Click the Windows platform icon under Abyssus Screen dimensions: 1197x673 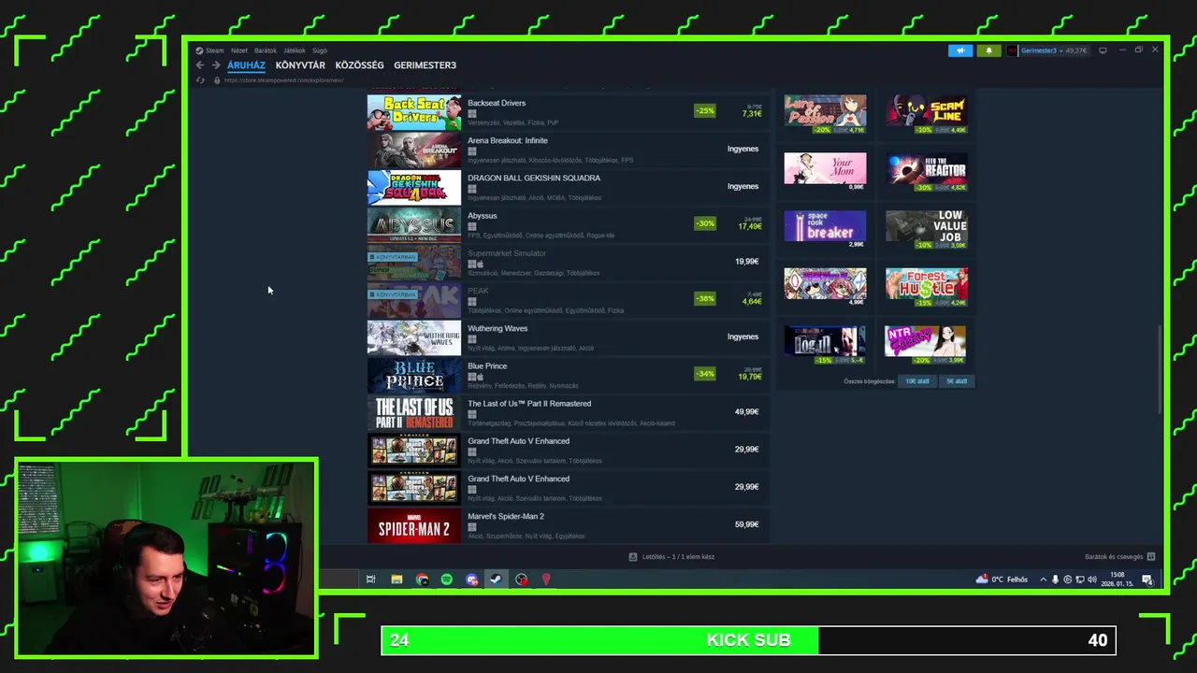472,226
